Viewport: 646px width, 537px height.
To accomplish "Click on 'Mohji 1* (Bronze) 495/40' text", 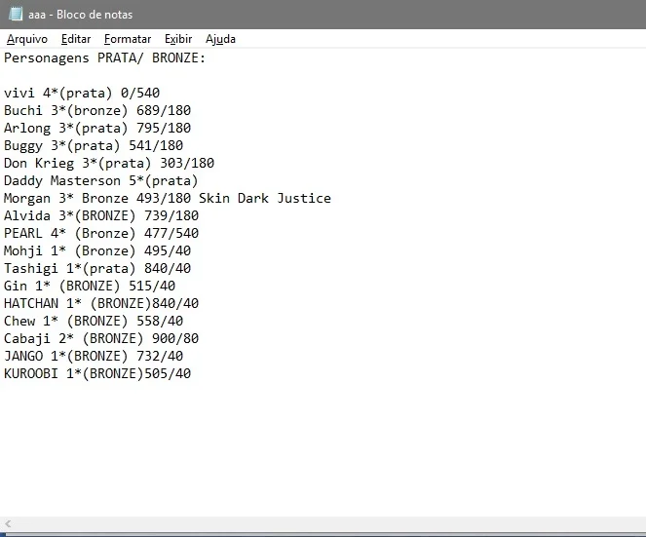I will tap(97, 250).
